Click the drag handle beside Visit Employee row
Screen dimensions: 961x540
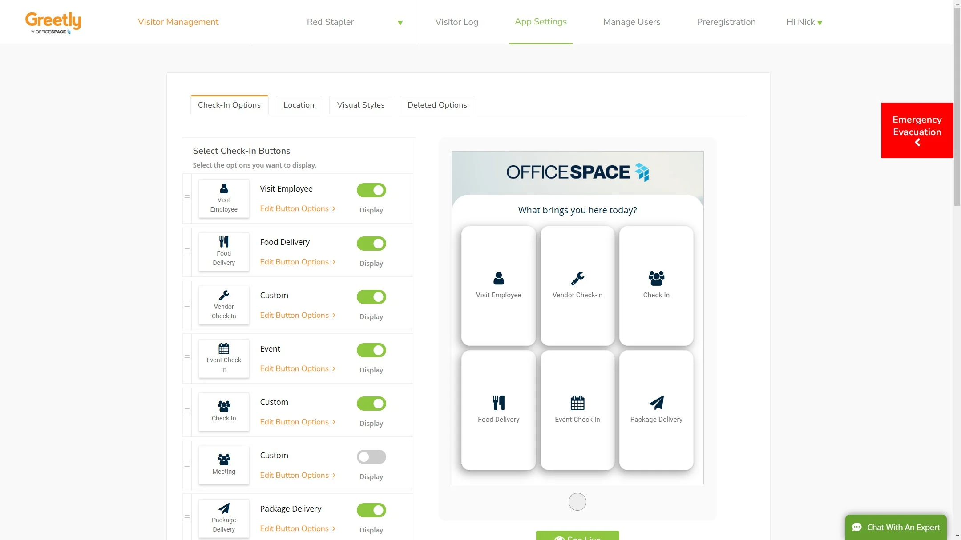(x=187, y=198)
